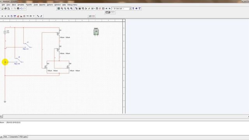Click the 'Key = A' label
The width and height of the screenshot is (249, 140).
coord(26,49)
